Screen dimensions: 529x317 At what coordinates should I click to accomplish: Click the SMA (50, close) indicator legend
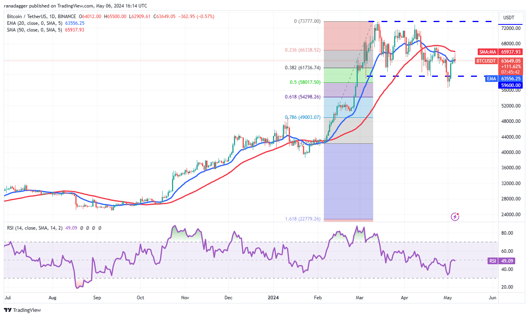(x=46, y=30)
